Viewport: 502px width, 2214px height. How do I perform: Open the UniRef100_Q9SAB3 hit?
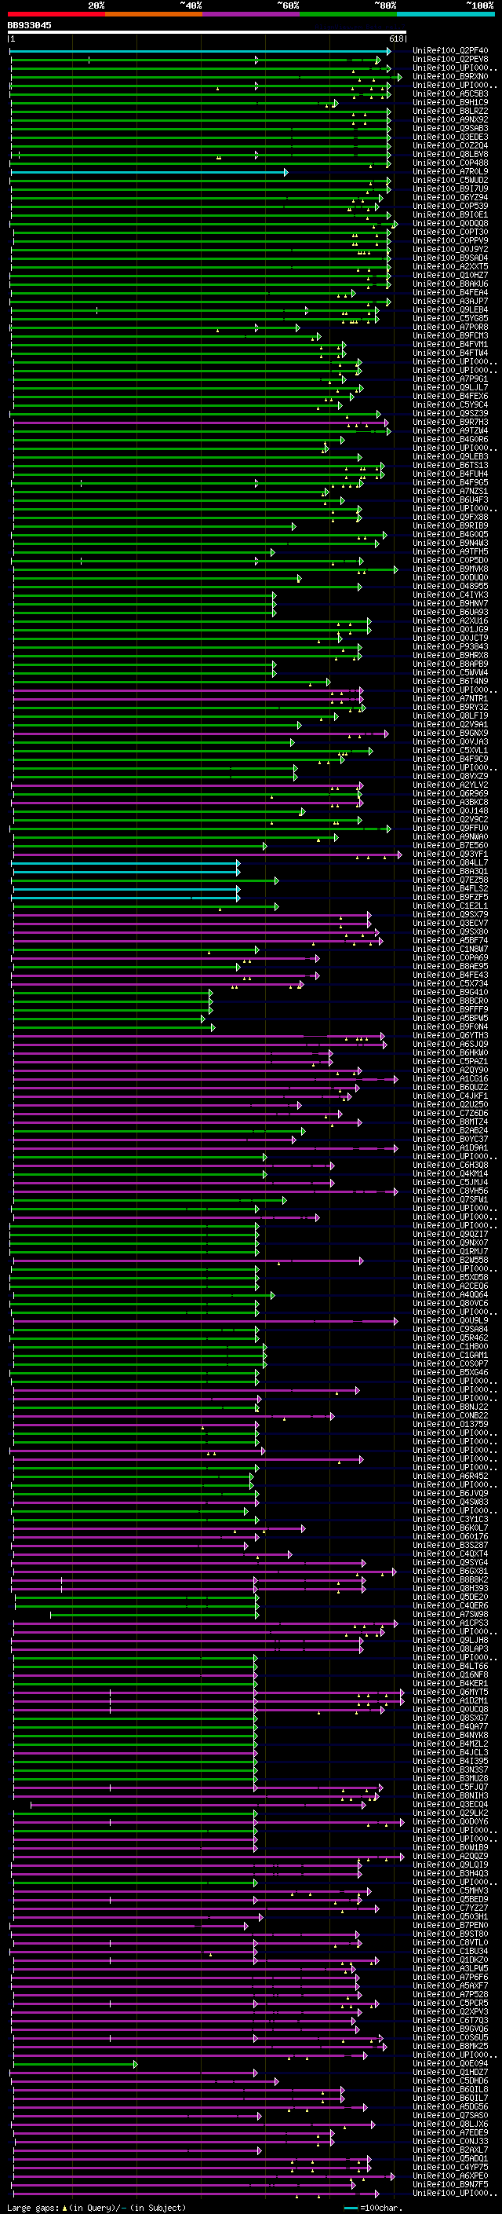(x=450, y=128)
